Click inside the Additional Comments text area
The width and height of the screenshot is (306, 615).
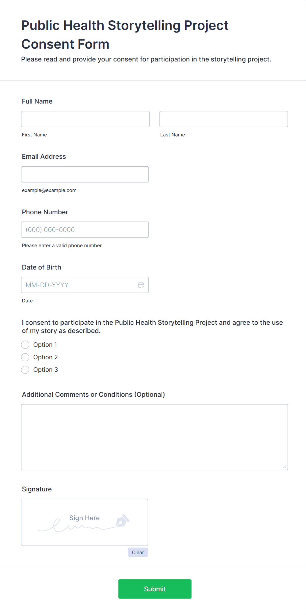155,437
